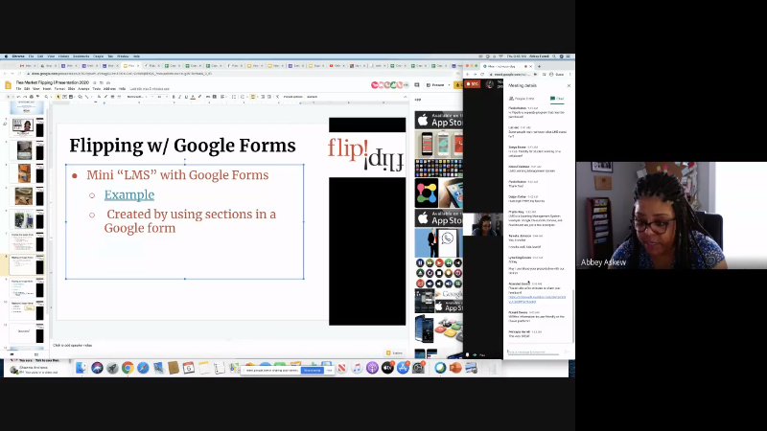Open the Text color picker
Viewport: 767px width, 431px height.
[193, 97]
